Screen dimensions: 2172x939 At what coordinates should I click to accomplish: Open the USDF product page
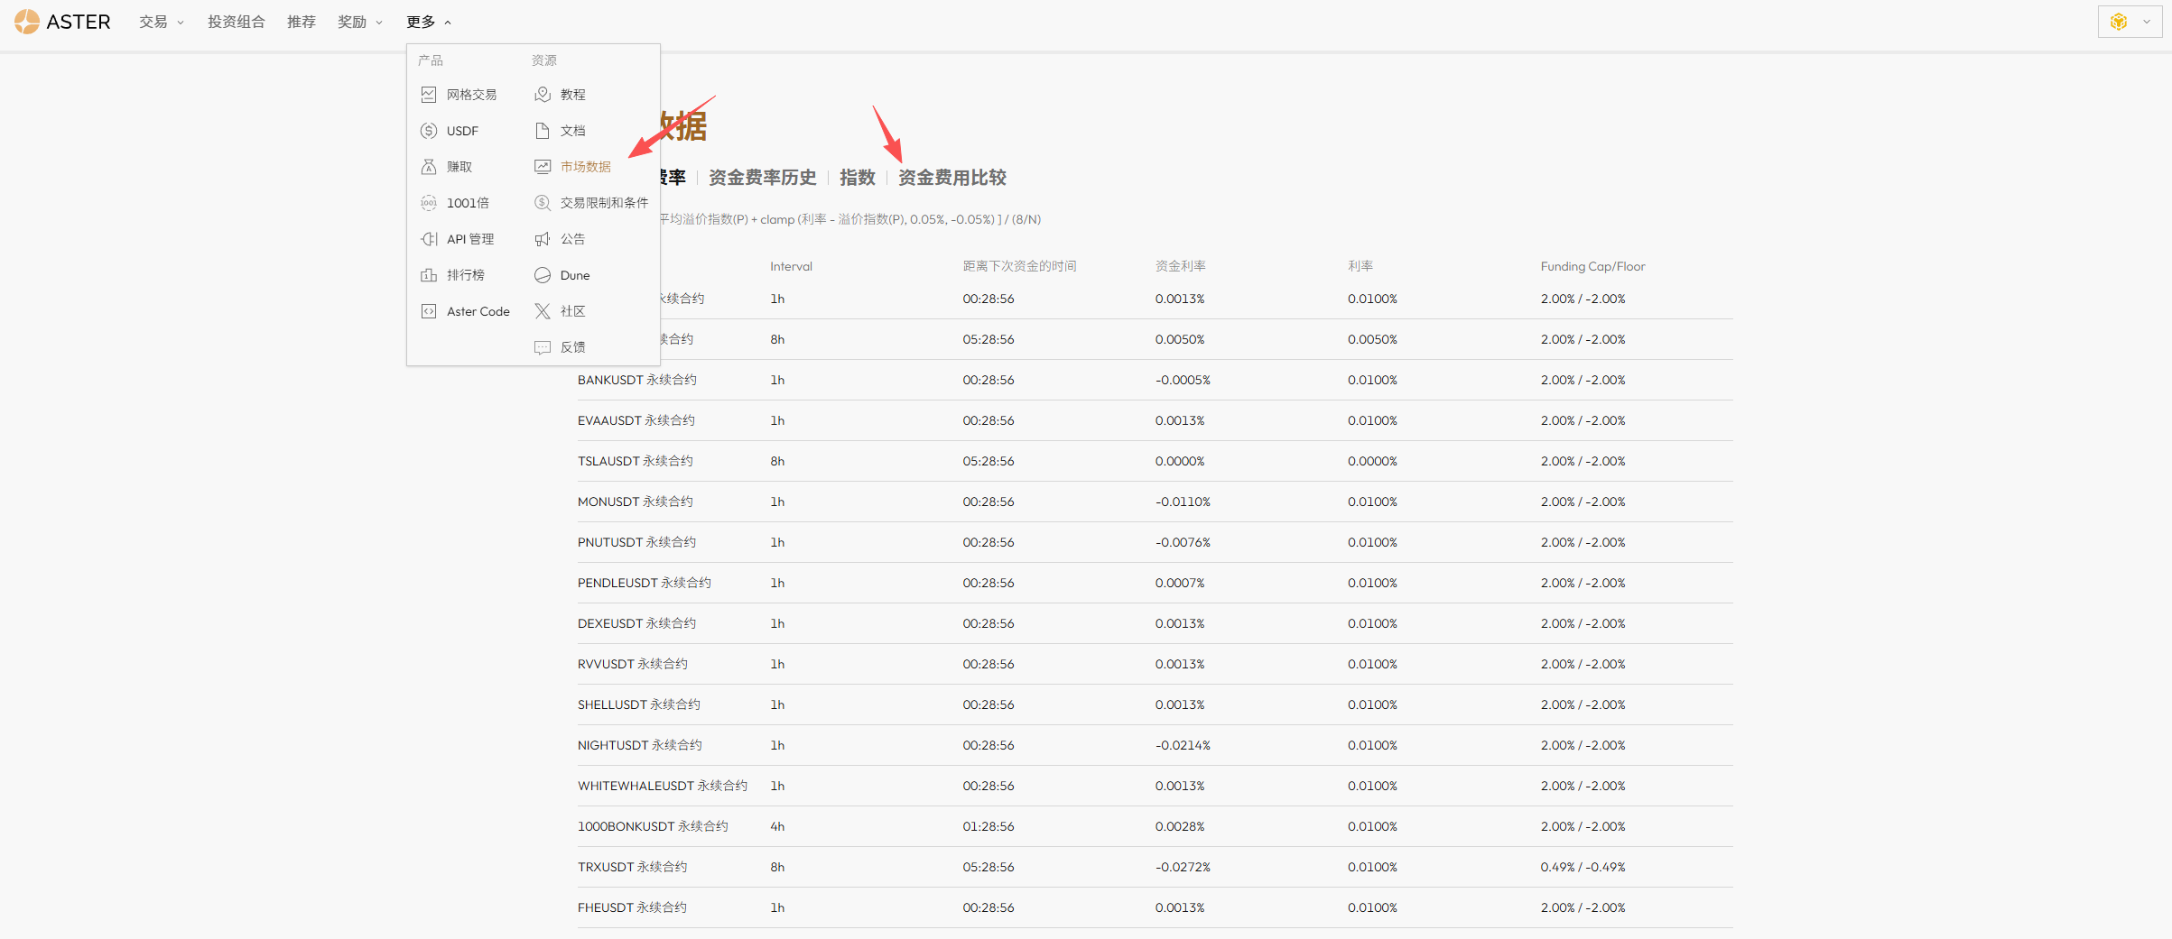point(463,130)
